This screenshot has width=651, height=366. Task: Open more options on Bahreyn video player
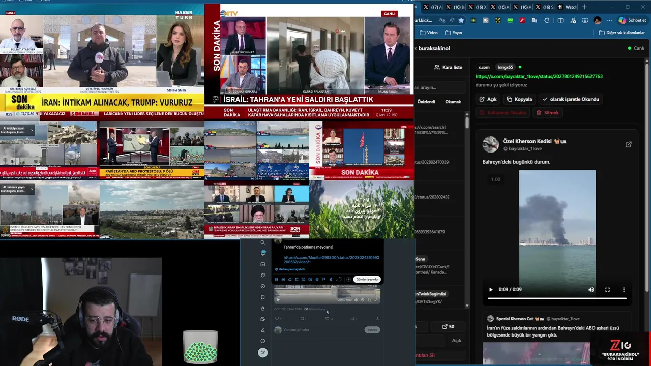coord(624,290)
